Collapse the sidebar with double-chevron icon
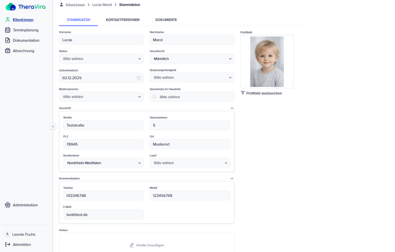This screenshot has width=395, height=252. point(53,126)
